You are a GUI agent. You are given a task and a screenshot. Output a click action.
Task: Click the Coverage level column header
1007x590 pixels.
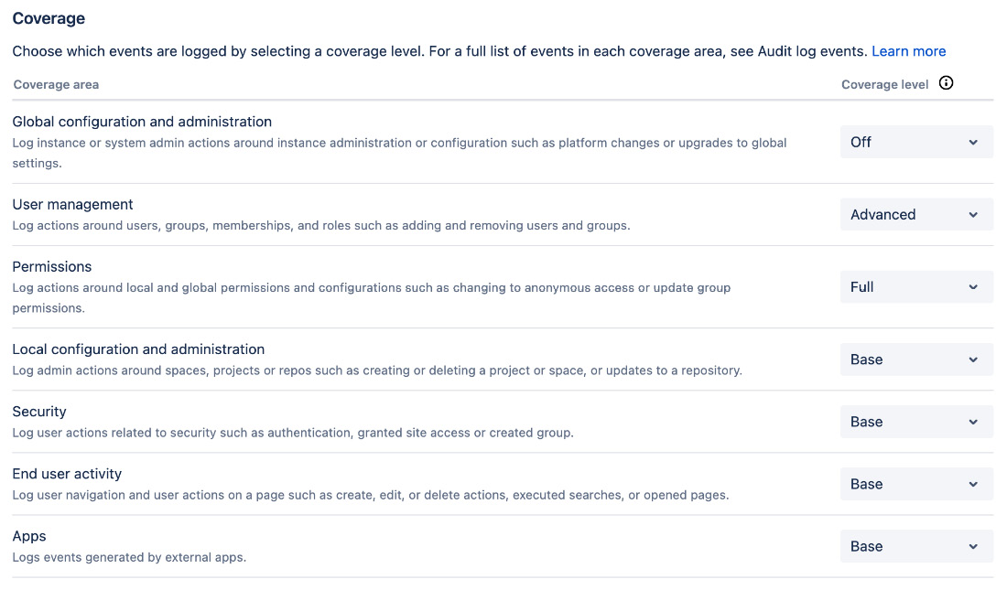[884, 84]
